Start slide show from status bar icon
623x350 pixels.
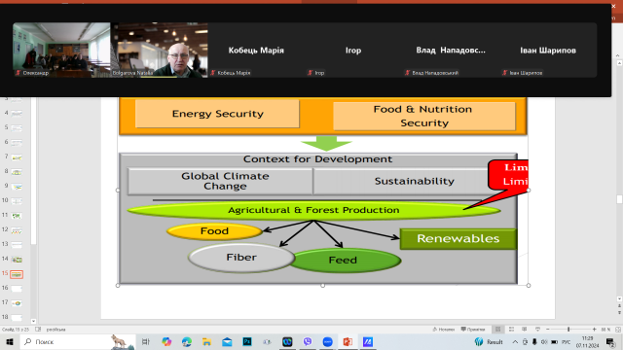537,330
